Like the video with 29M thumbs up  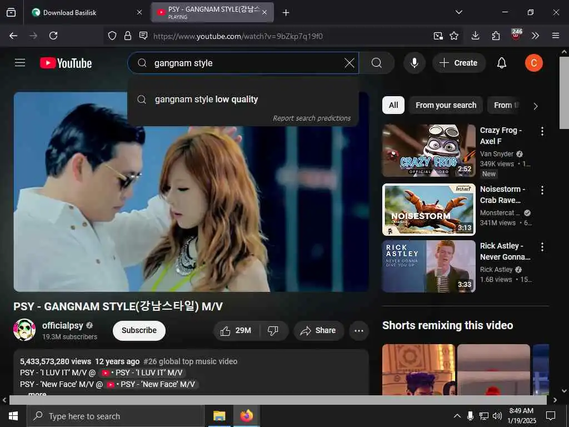[236, 330]
